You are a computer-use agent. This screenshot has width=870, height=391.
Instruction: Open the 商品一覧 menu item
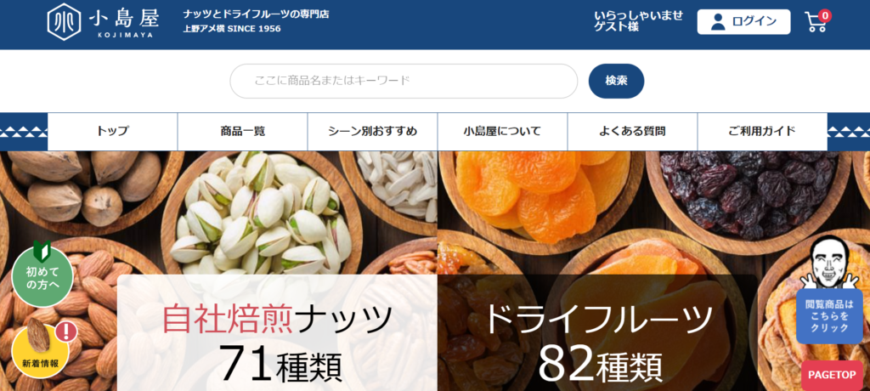click(242, 132)
